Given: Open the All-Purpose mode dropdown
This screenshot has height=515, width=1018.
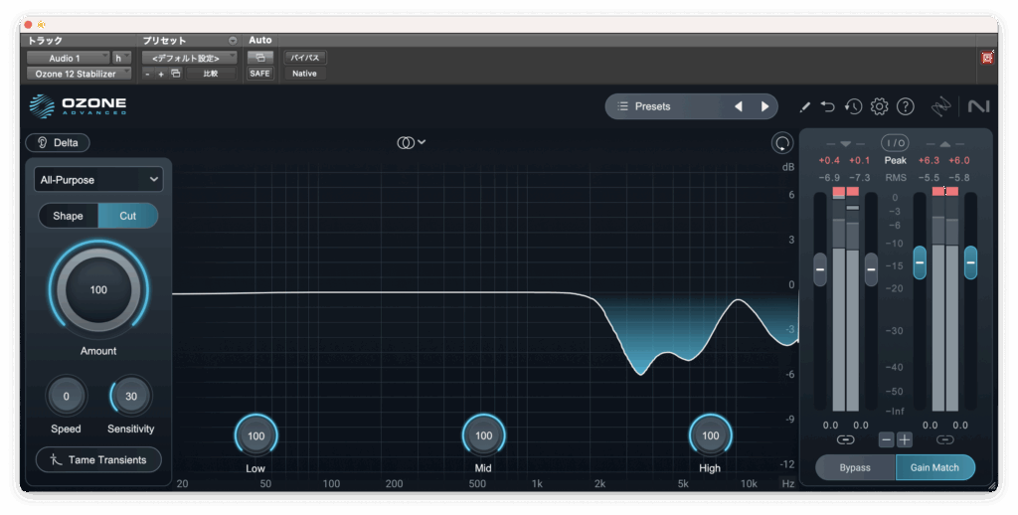Looking at the screenshot, I should (x=97, y=180).
